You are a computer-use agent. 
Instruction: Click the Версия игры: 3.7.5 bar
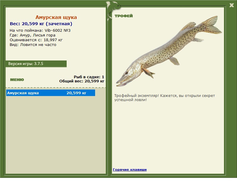click(36, 64)
